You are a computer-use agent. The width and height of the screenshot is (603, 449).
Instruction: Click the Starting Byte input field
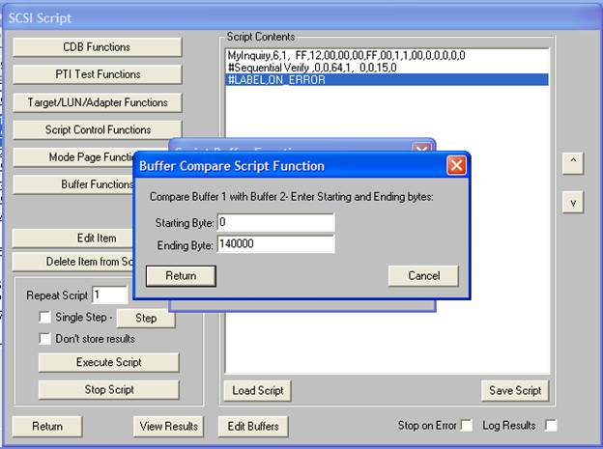(x=275, y=223)
